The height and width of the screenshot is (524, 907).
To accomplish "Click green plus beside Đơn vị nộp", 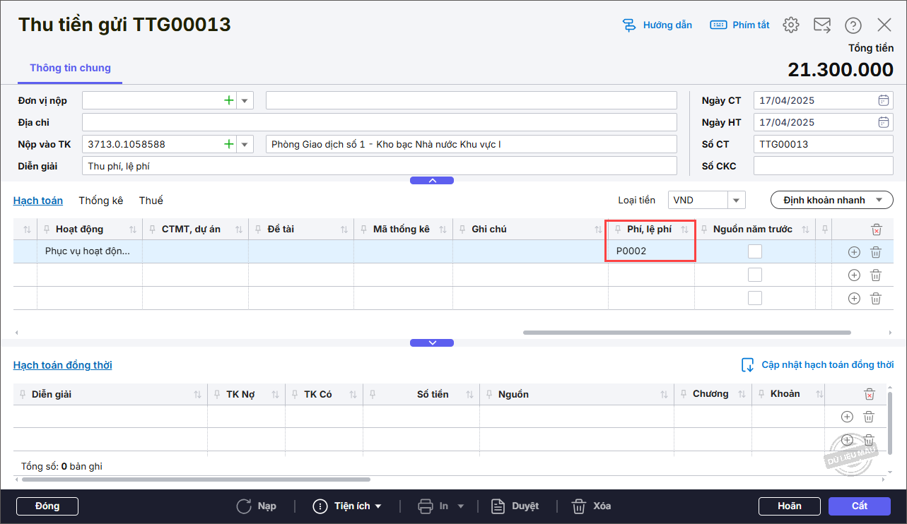I will point(228,100).
